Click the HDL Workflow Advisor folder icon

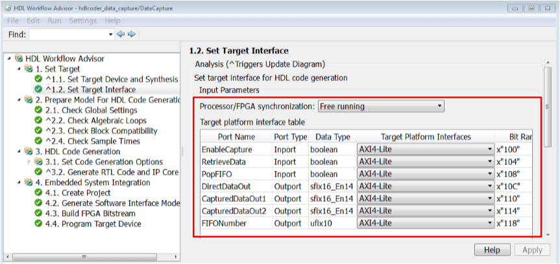[19, 57]
